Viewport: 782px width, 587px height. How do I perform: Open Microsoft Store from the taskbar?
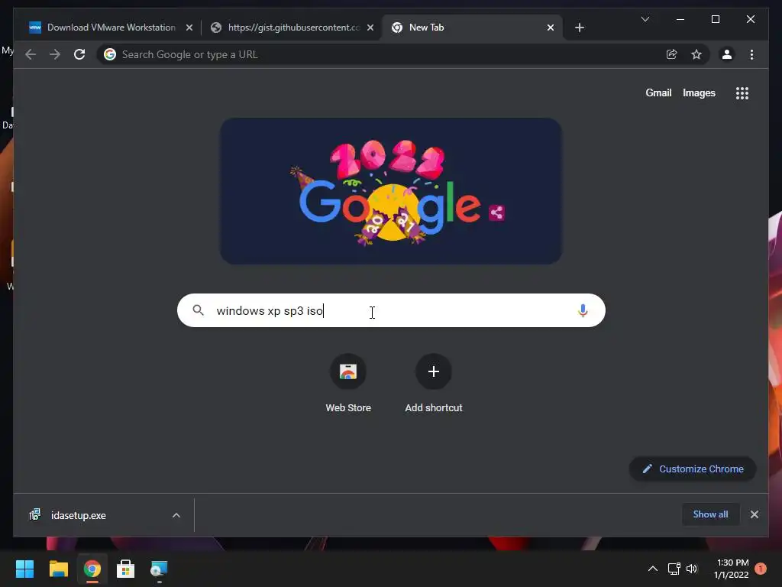point(125,569)
